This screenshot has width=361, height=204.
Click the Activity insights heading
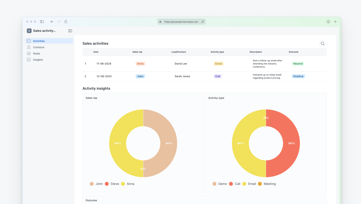96,88
